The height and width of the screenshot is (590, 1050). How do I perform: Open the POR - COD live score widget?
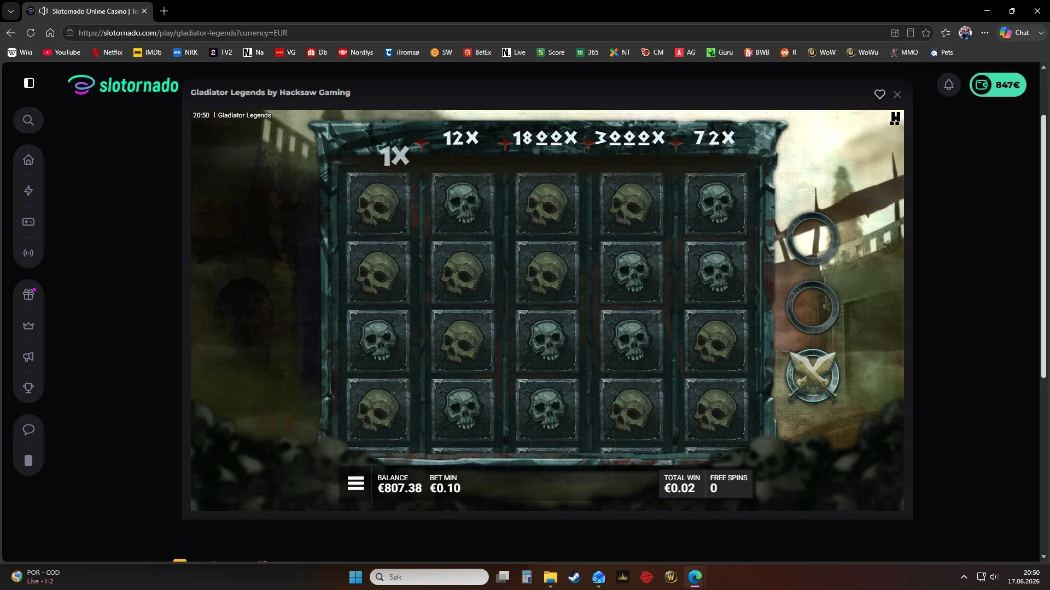36,577
